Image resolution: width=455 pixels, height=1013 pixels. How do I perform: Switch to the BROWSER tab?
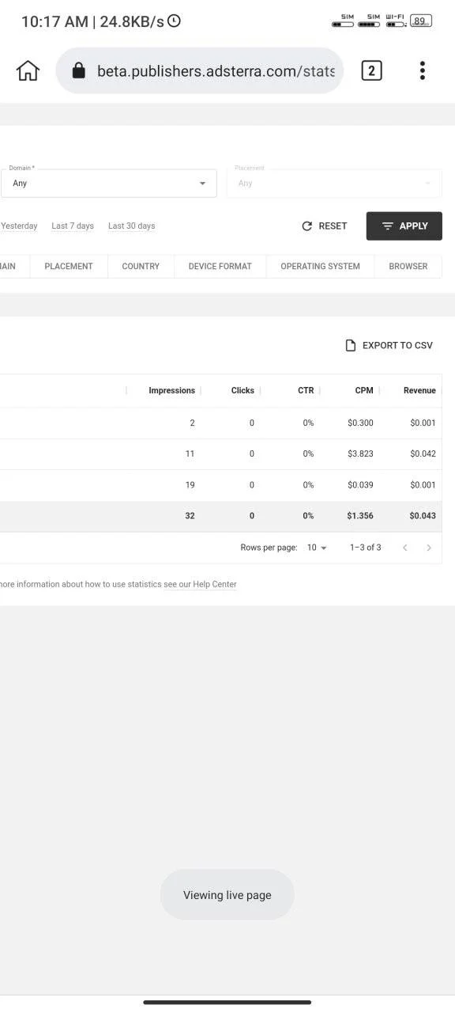coord(408,266)
